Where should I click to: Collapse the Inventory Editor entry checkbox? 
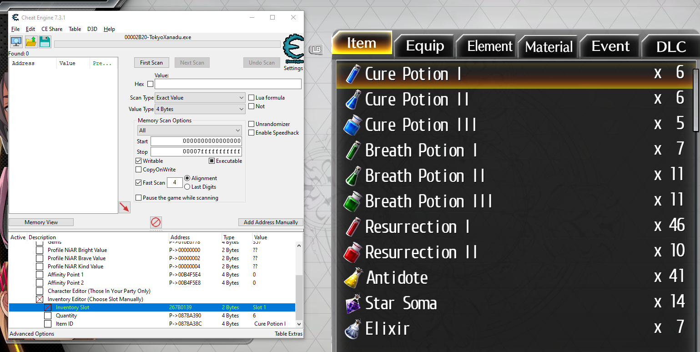[40, 299]
